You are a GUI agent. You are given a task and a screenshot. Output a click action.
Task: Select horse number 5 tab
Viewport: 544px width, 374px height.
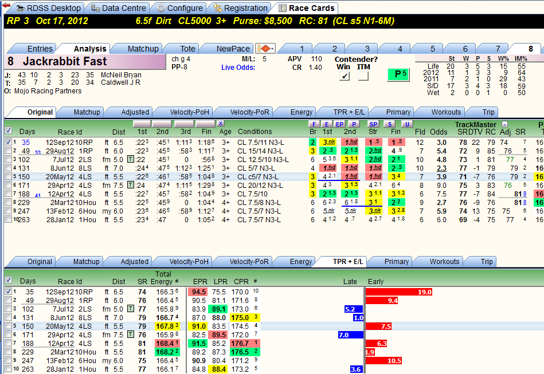click(432, 49)
